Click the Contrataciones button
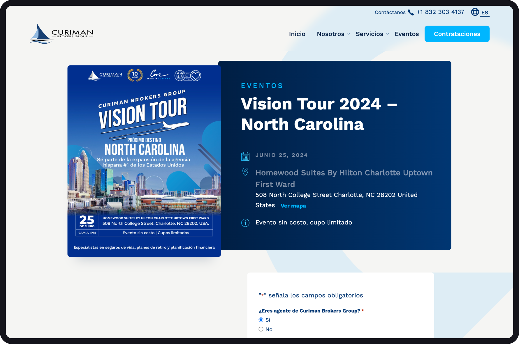 457,34
